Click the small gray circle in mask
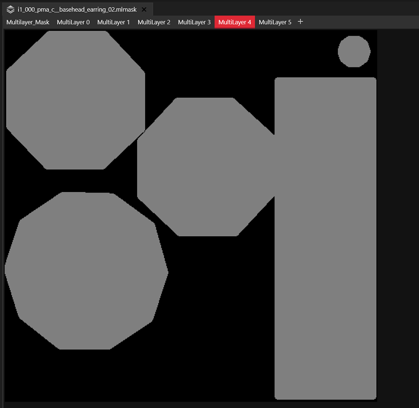This screenshot has height=408, width=419. point(354,51)
